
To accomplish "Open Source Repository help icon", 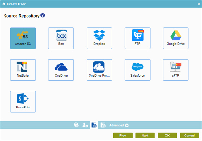I will tap(43, 15).
